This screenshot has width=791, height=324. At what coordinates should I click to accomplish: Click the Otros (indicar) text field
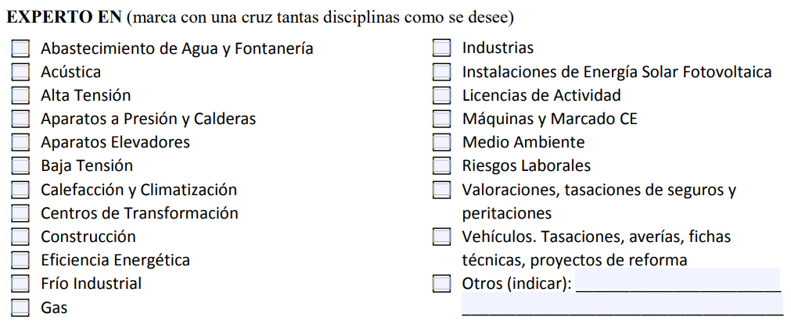[x=678, y=283]
